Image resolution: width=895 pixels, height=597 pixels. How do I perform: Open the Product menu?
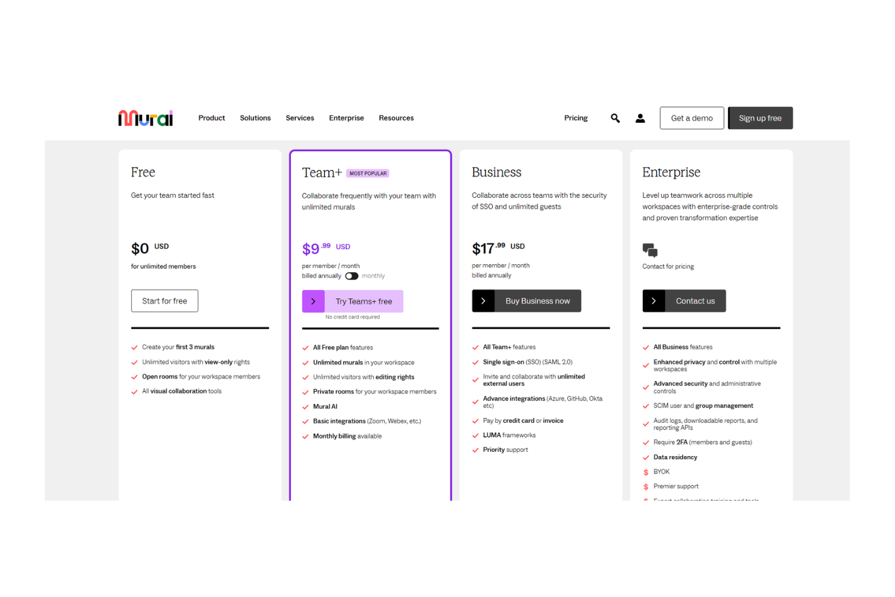212,118
